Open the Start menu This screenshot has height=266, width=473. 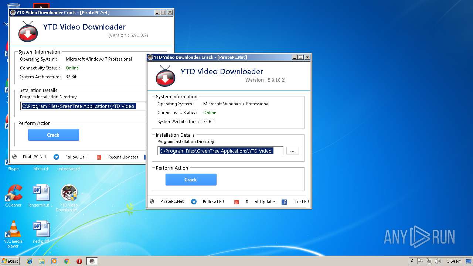point(10,261)
